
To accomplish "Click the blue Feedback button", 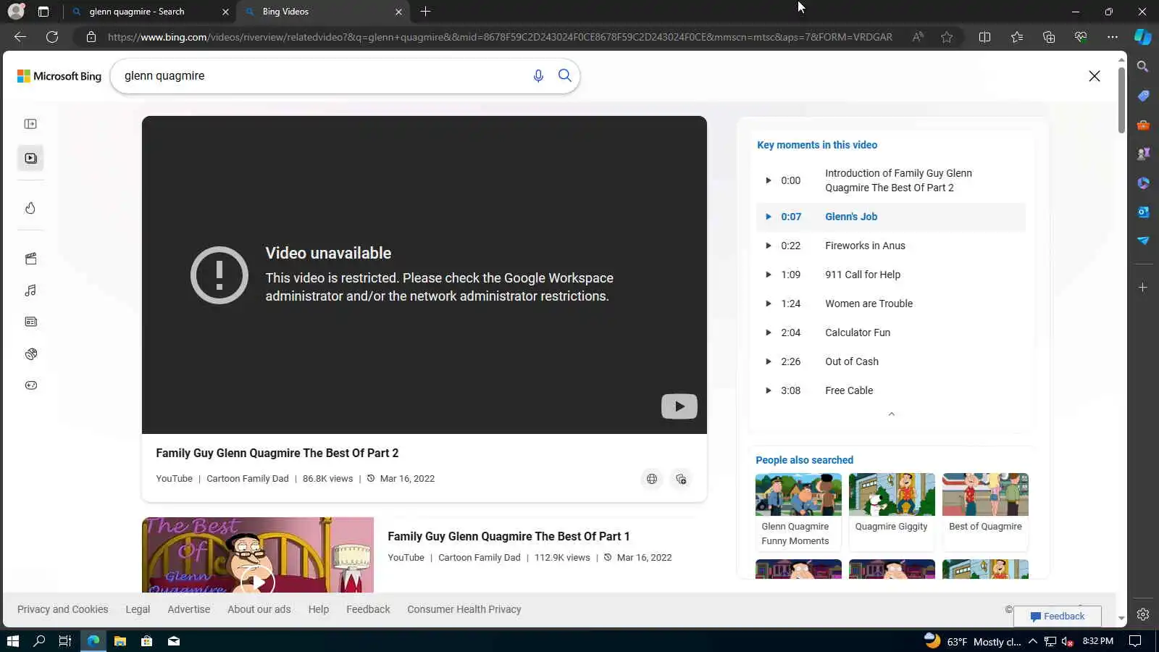I will [x=1058, y=617].
